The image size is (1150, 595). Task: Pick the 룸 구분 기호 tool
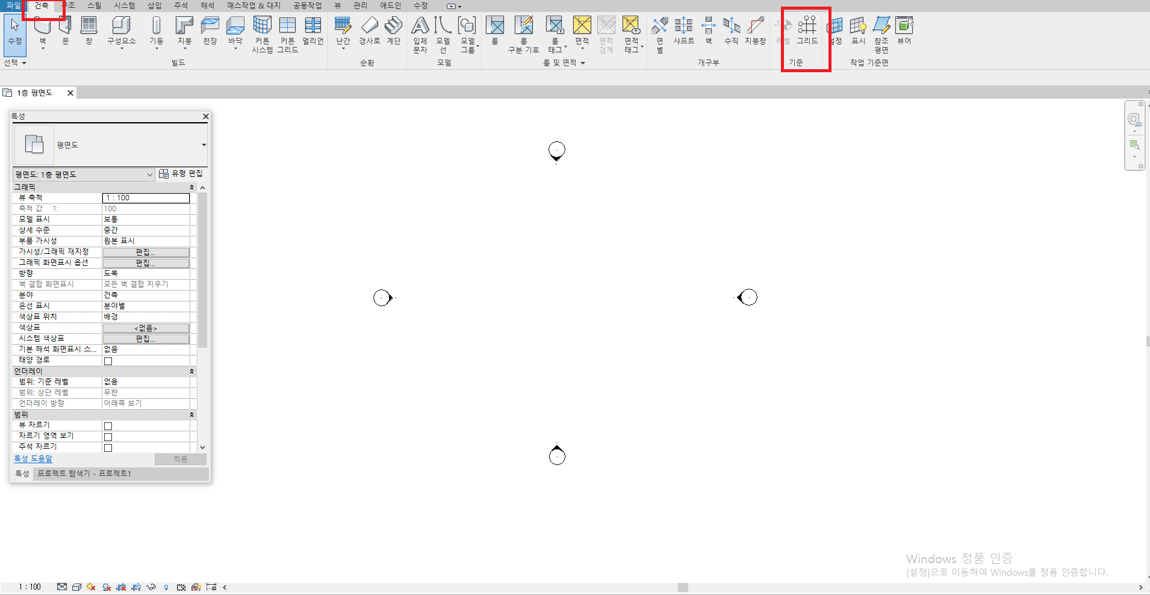(x=524, y=34)
